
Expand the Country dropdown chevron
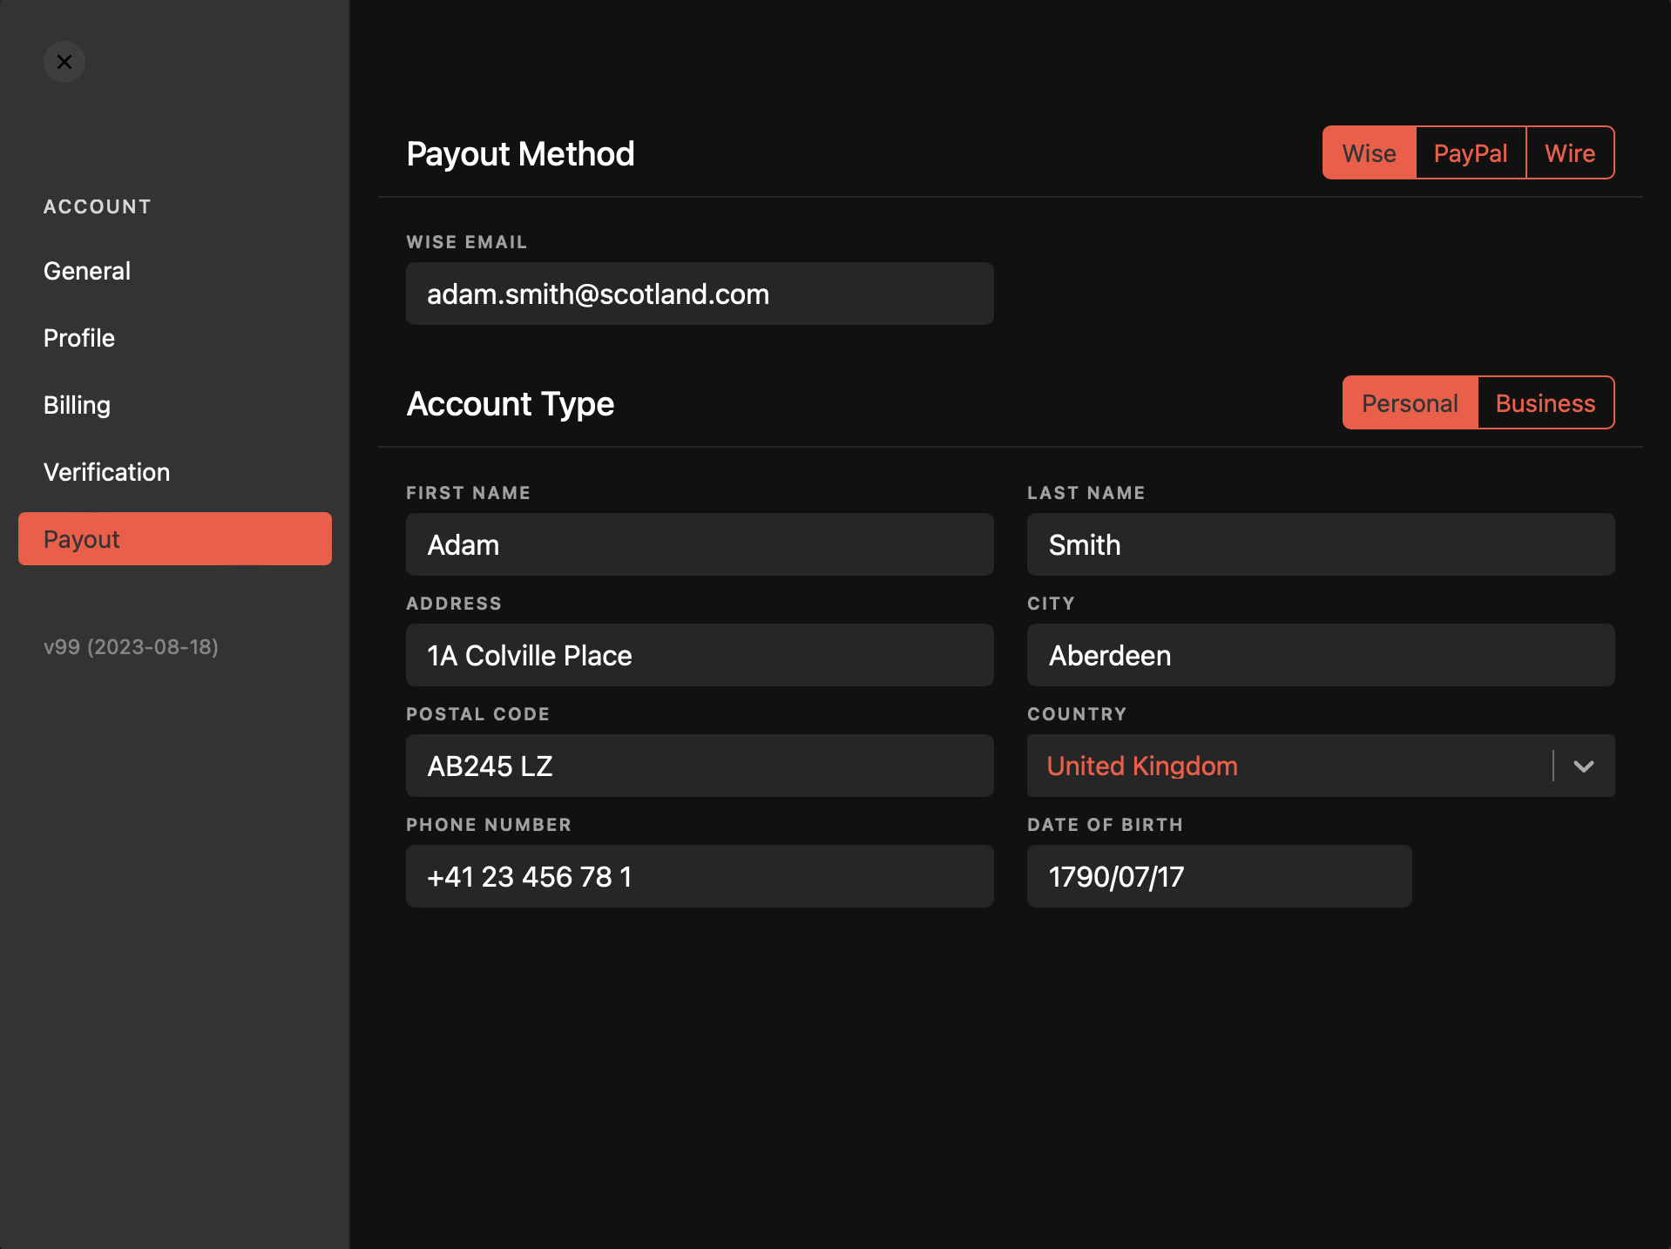click(1583, 766)
